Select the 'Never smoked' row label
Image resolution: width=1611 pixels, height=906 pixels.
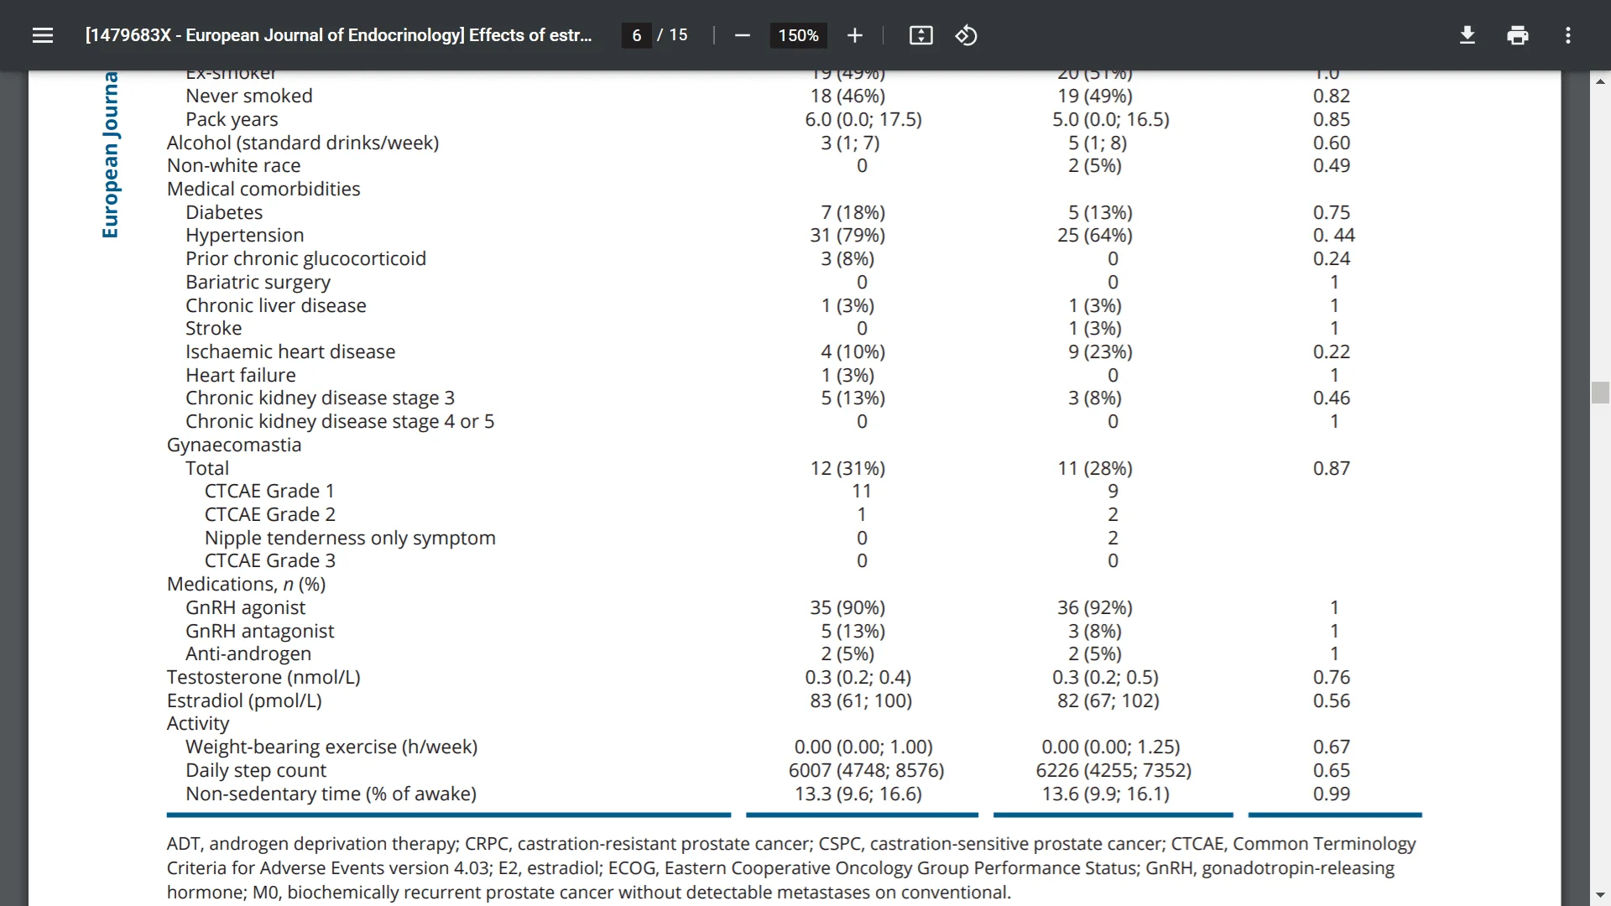[x=249, y=96]
